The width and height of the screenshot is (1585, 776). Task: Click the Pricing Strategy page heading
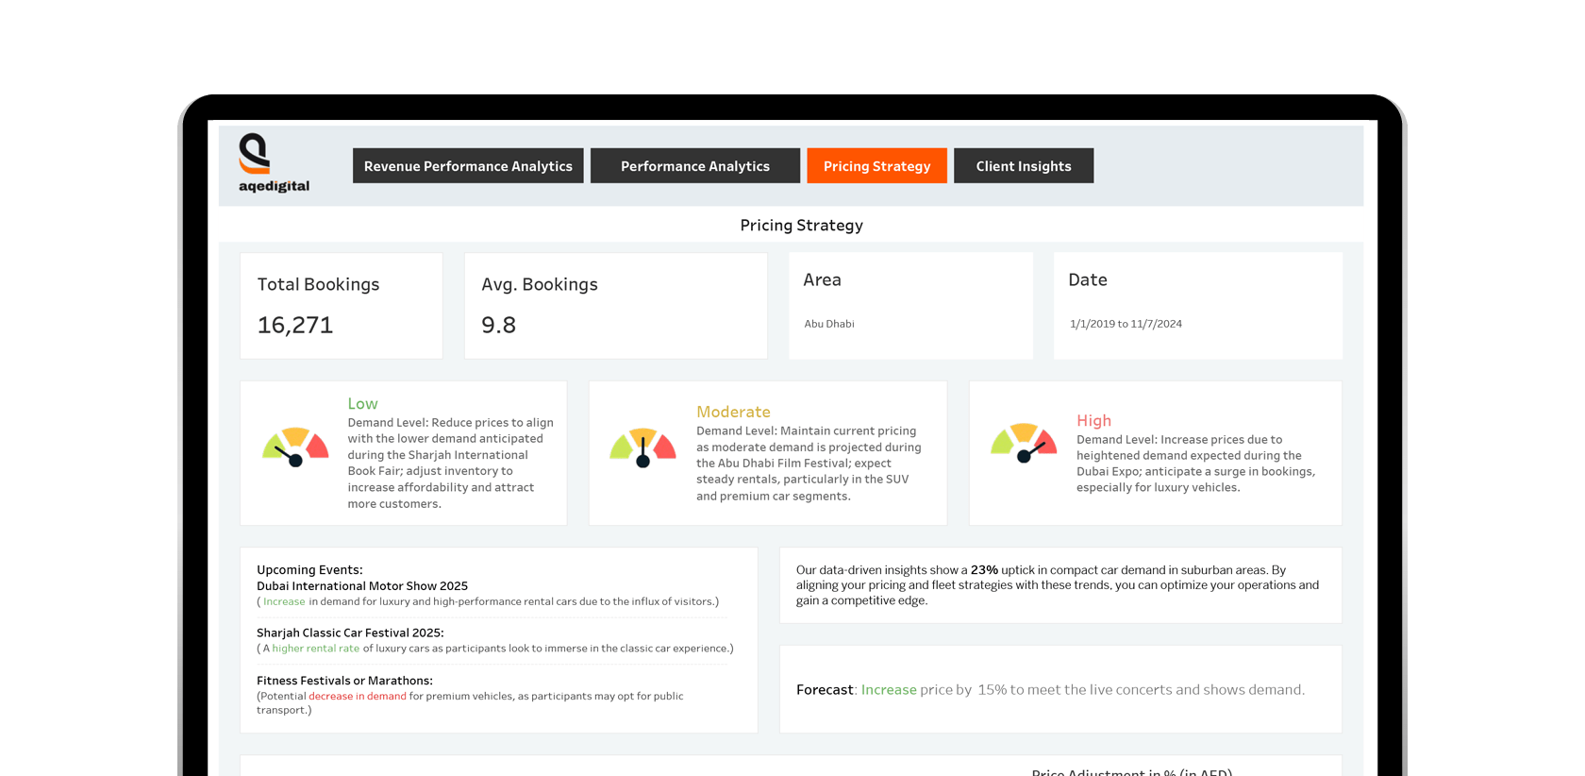(x=801, y=226)
